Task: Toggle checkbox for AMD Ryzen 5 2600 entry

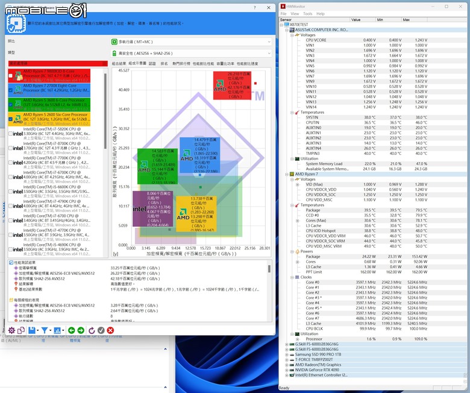Action: [x=11, y=119]
